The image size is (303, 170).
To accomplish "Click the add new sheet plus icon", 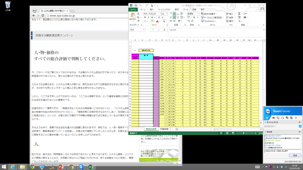I will [177, 129].
